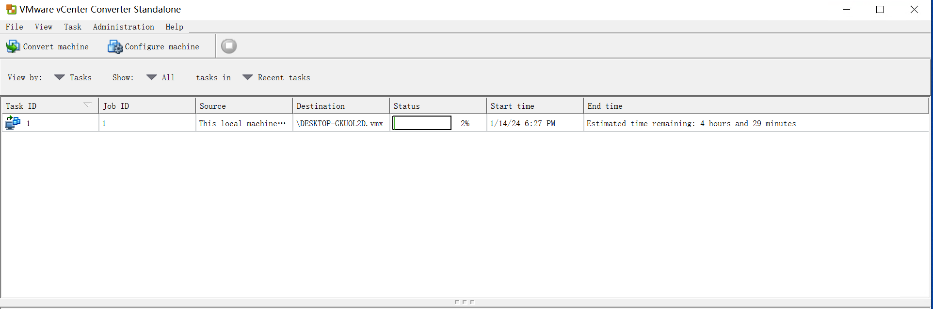This screenshot has height=309, width=933.
Task: Click the Convert machine label
Action: click(56, 46)
